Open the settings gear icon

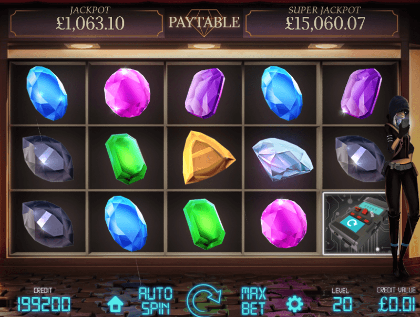click(295, 304)
